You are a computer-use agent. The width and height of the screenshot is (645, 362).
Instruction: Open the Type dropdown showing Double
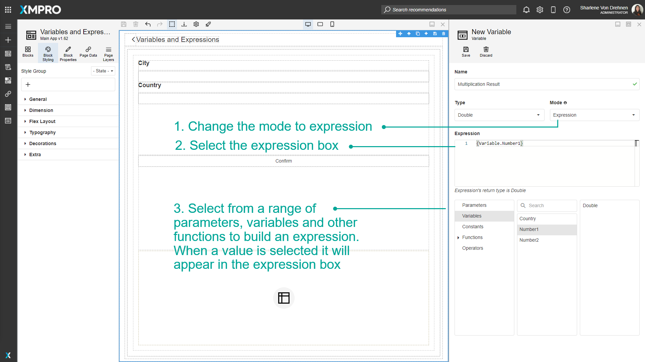pyautogui.click(x=499, y=115)
